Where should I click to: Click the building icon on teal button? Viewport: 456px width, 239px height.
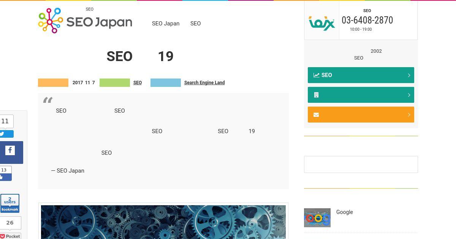[316, 95]
